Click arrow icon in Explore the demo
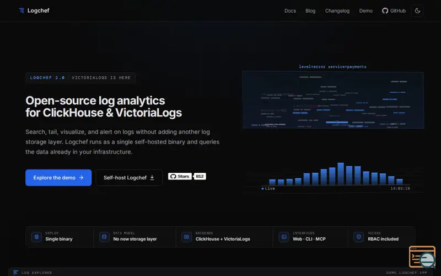 81,178
